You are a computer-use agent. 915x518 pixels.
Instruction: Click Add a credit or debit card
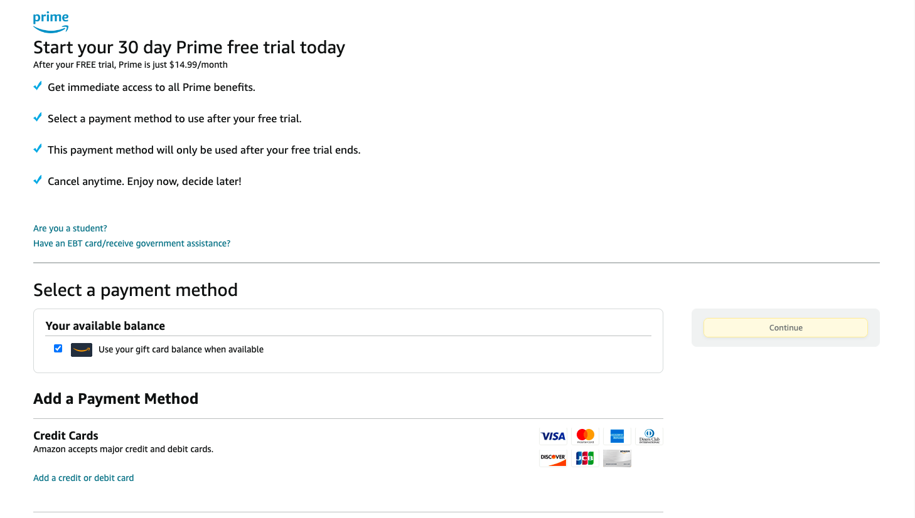click(x=83, y=477)
